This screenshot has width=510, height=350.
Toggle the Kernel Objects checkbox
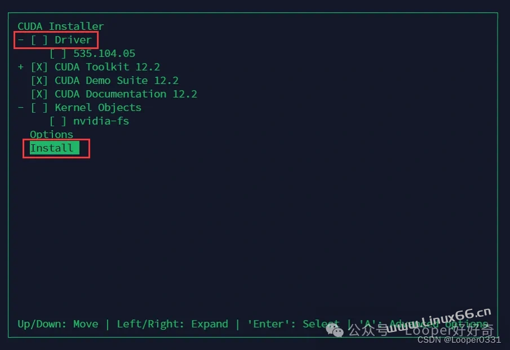click(39, 108)
